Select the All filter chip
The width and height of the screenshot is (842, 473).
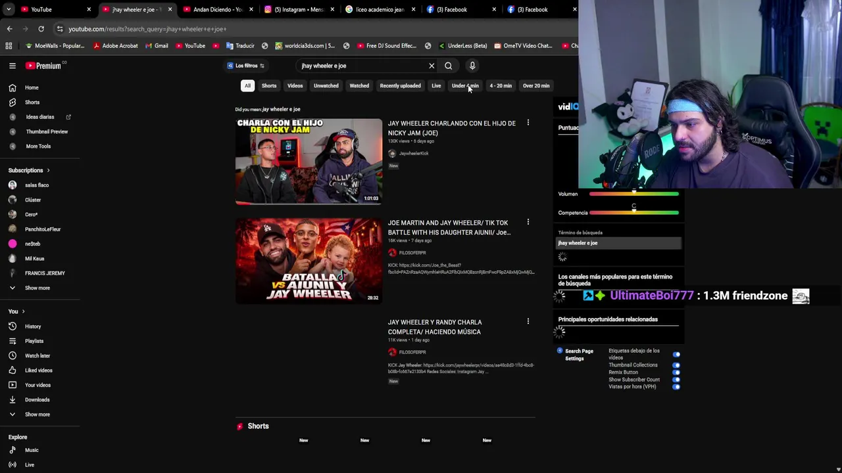click(247, 85)
